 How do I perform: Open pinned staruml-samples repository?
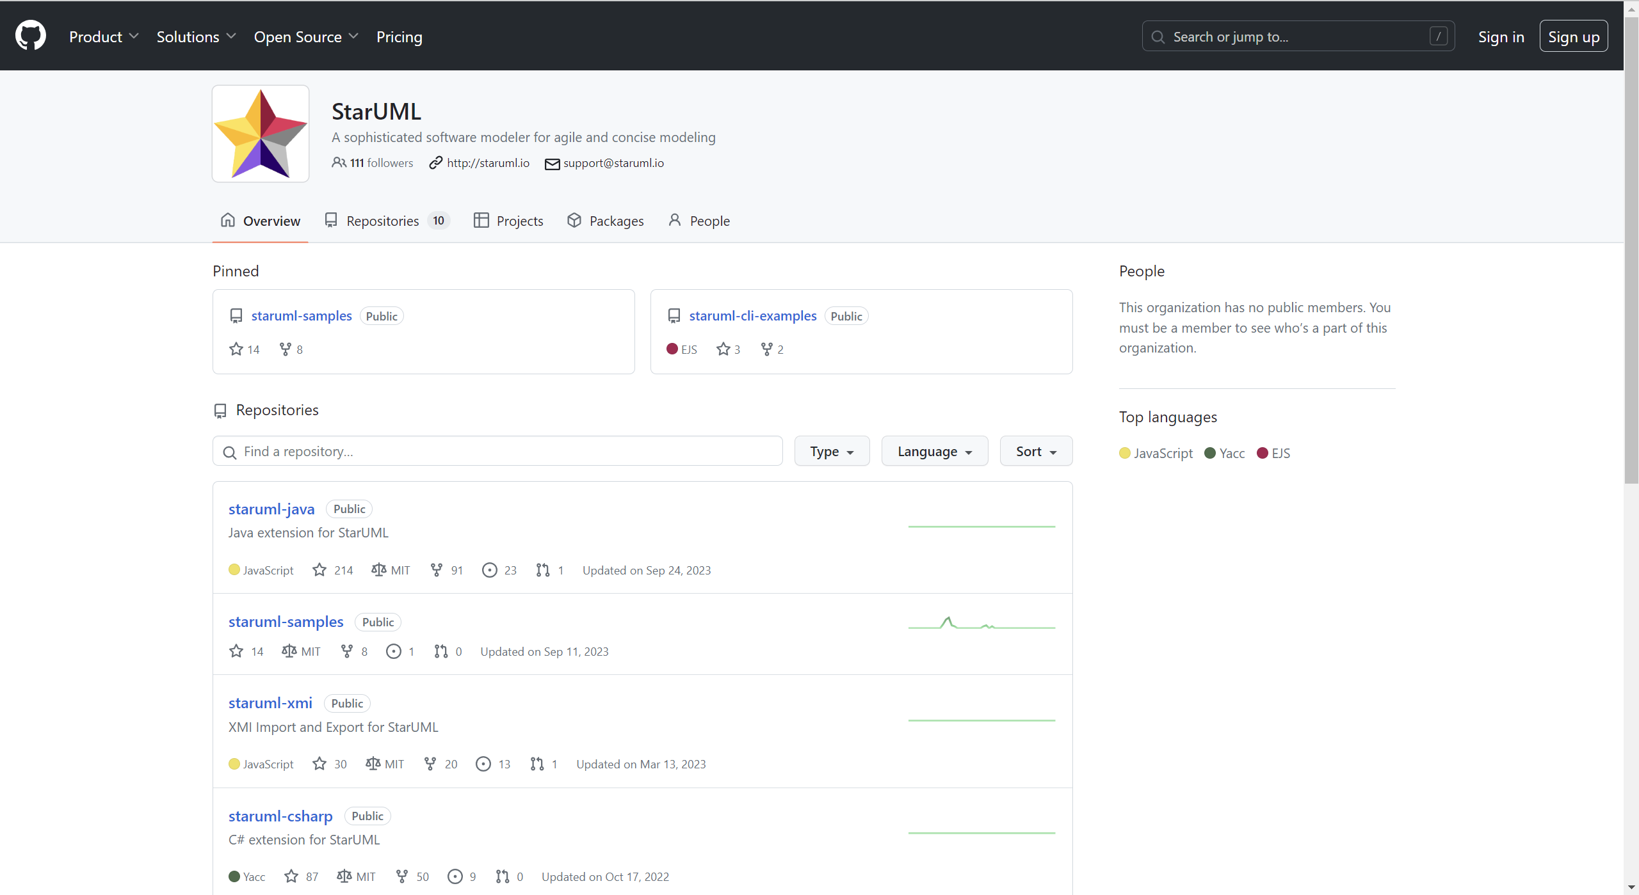tap(302, 316)
